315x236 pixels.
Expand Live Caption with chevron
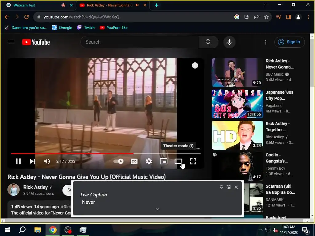pyautogui.click(x=157, y=209)
